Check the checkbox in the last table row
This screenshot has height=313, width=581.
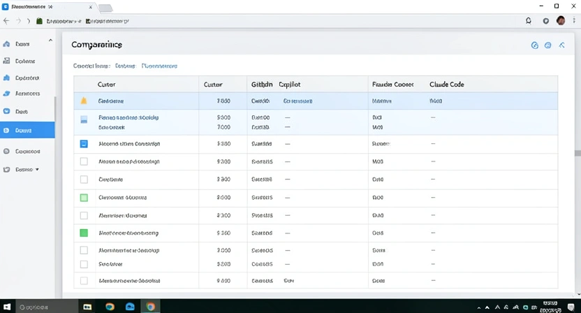pos(84,281)
